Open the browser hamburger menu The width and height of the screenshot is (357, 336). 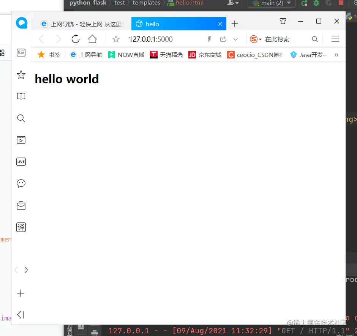point(335,39)
